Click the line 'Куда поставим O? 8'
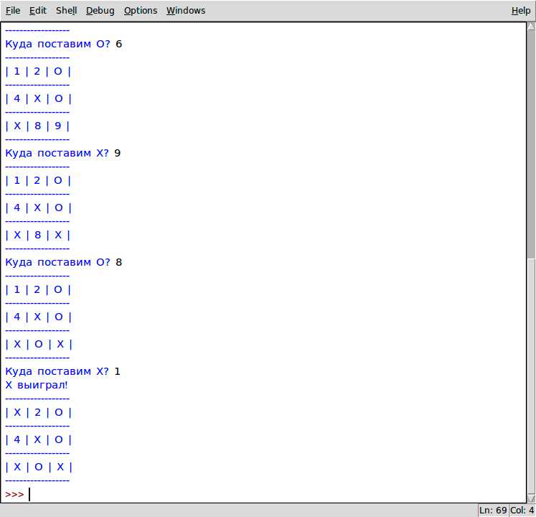 click(64, 262)
